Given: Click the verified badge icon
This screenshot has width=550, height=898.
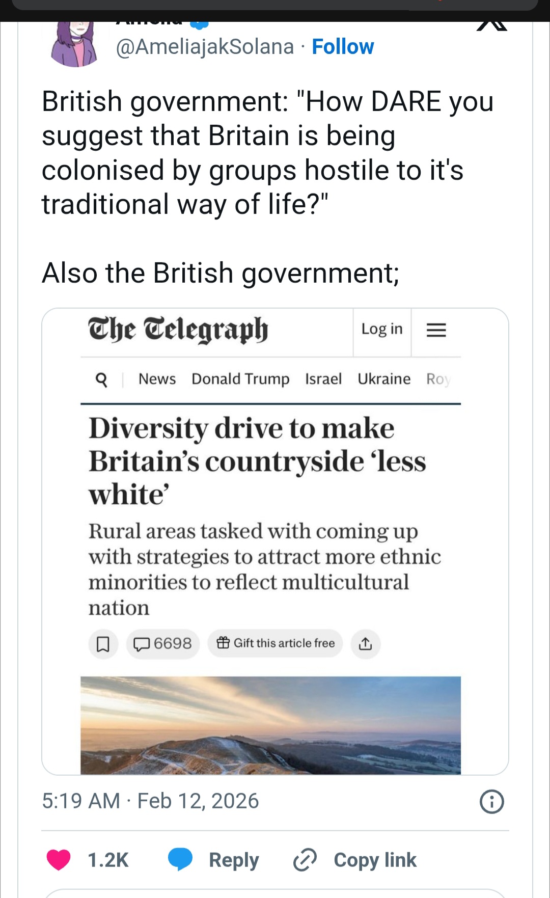Looking at the screenshot, I should 199,24.
